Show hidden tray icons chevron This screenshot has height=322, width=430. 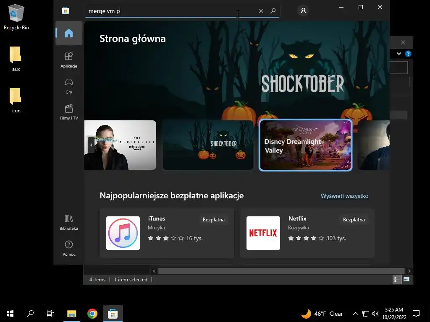355,314
